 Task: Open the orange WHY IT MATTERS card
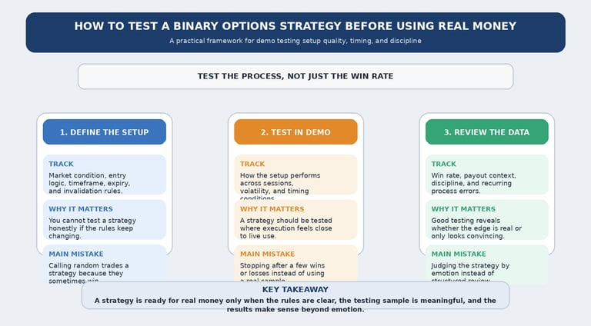click(x=295, y=220)
